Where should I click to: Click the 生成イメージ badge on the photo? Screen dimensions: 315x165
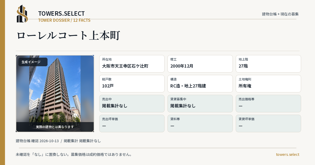pyautogui.click(x=33, y=62)
